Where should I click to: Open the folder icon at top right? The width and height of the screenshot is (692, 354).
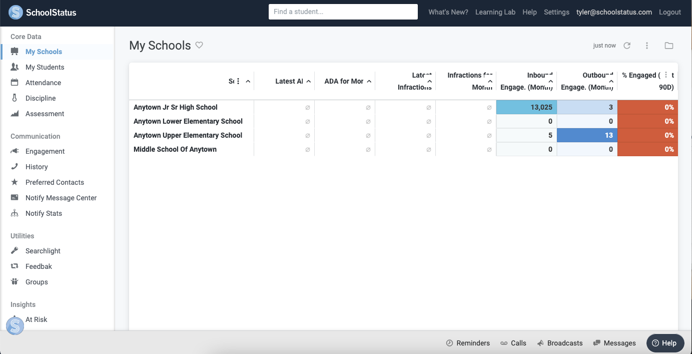click(x=669, y=46)
